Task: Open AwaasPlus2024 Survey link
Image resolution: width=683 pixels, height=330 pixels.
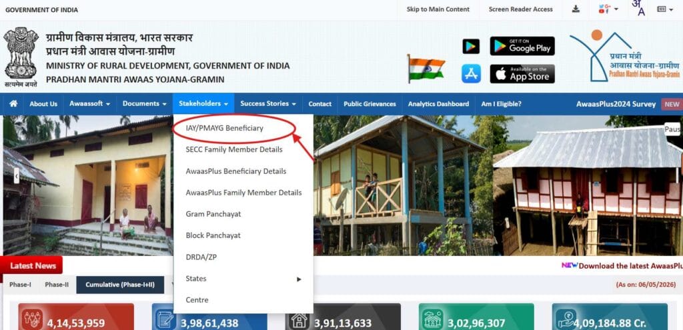Action: (616, 104)
